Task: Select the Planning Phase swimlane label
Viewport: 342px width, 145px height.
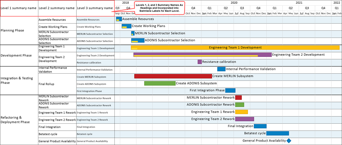Action: click(x=12, y=30)
